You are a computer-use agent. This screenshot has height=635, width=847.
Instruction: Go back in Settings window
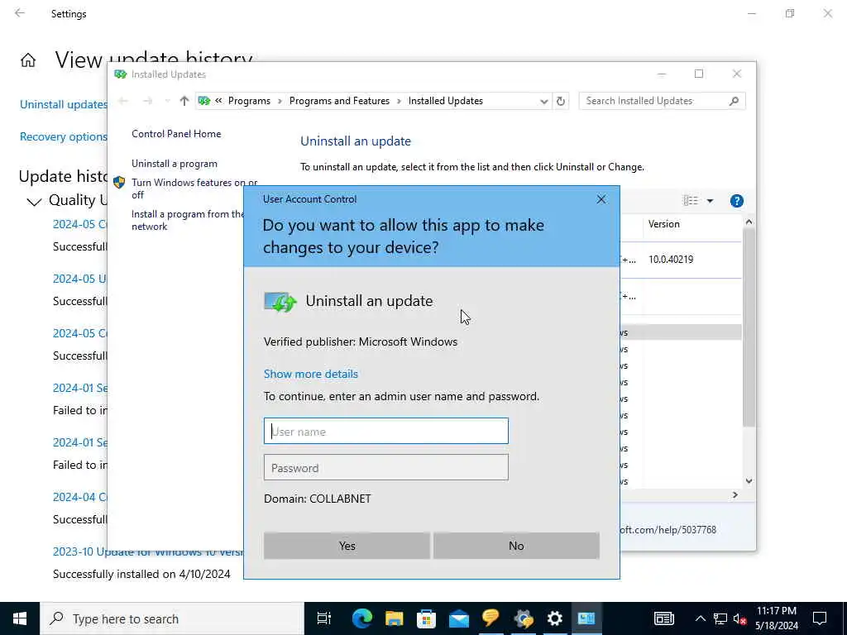pyautogui.click(x=20, y=13)
